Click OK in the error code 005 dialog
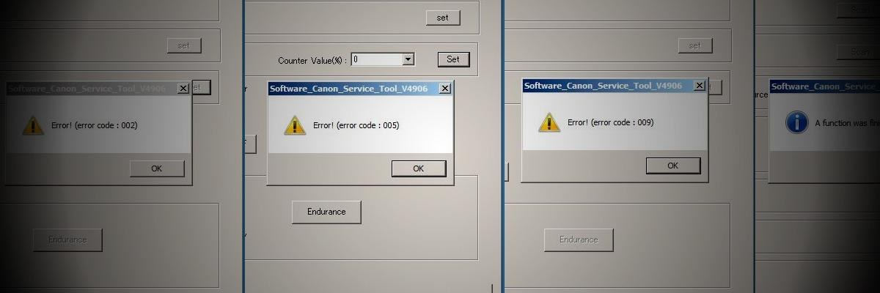This screenshot has width=880, height=293. tap(419, 168)
